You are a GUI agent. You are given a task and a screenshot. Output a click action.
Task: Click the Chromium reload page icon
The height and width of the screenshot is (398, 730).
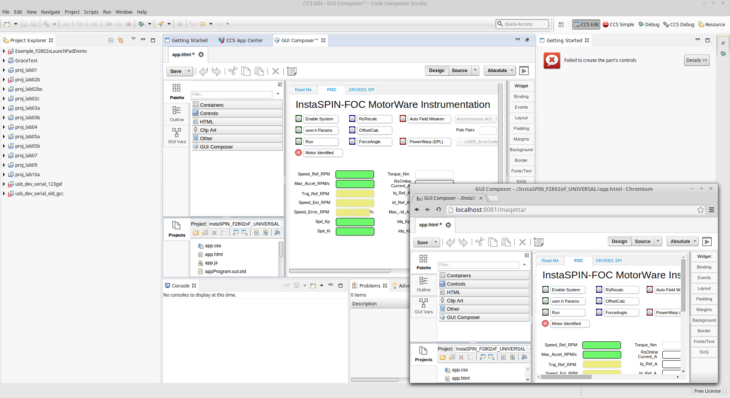point(438,210)
